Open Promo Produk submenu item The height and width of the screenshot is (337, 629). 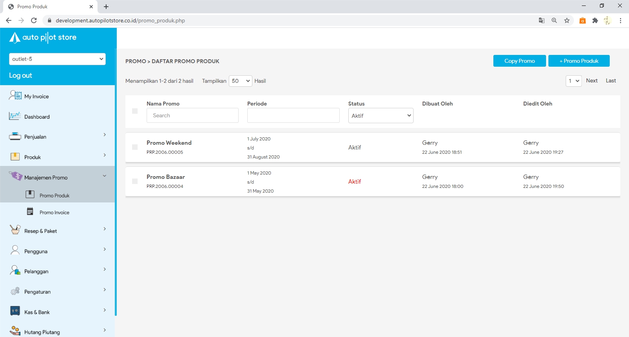(54, 195)
